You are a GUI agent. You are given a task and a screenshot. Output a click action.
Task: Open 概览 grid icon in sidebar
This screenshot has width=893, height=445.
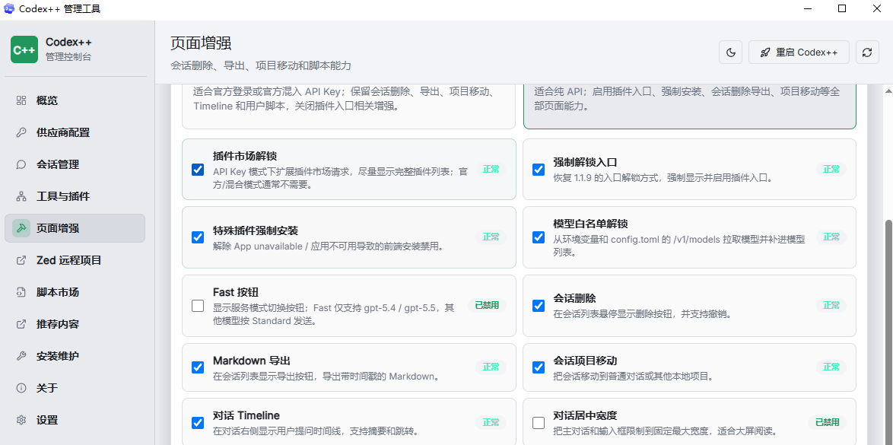[21, 101]
